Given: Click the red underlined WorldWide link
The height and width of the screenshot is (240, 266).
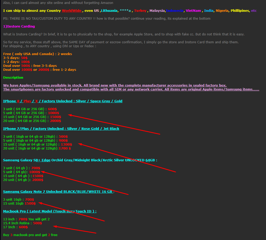Looking at the screenshot, I should [x=71, y=11].
